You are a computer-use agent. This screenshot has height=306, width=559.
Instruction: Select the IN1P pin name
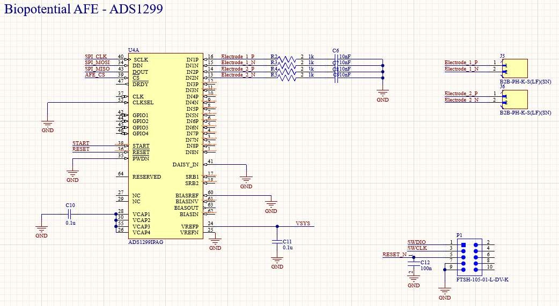pos(193,60)
